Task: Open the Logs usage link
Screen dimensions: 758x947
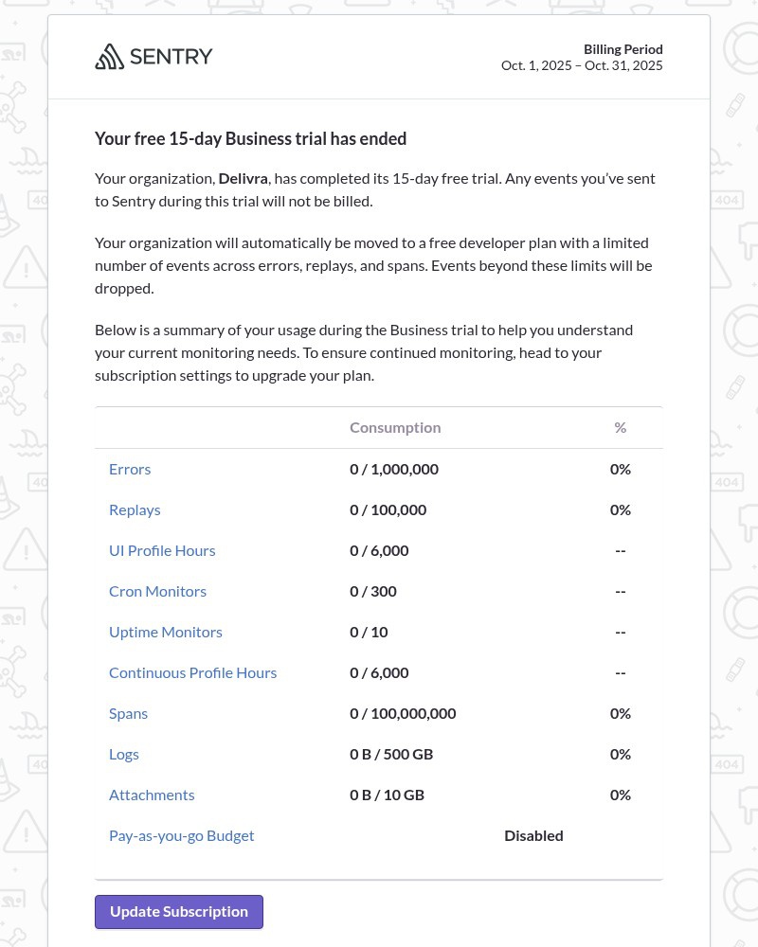Action: (124, 754)
